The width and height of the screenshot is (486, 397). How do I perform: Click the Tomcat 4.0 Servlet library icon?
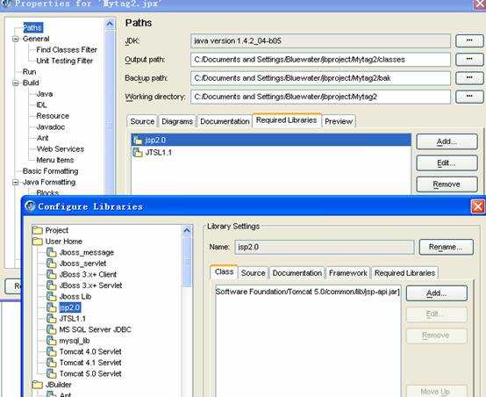click(51, 351)
